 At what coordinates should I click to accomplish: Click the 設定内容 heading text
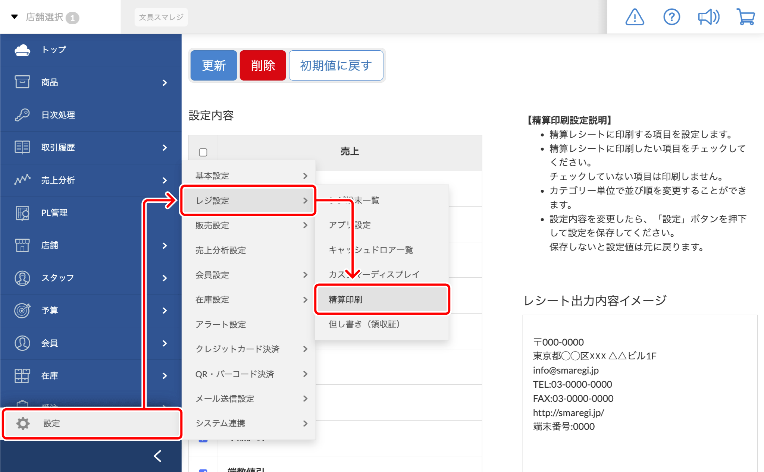coord(211,116)
